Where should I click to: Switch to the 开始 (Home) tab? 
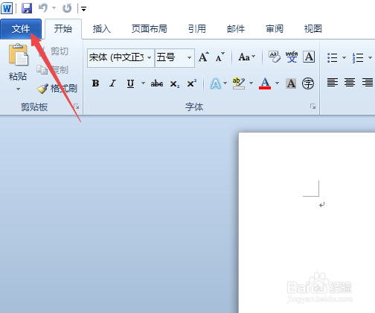coord(63,29)
